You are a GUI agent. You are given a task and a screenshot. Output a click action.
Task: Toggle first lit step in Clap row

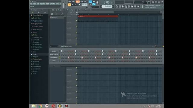point(75,54)
